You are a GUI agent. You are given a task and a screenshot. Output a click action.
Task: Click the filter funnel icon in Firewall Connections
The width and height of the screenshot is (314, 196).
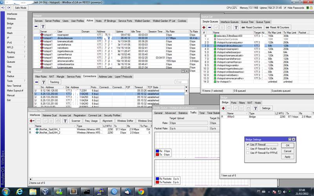coord(43,82)
